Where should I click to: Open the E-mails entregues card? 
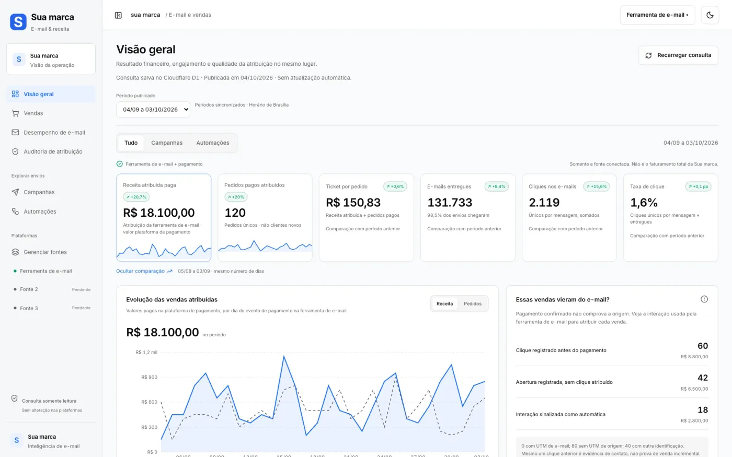468,218
